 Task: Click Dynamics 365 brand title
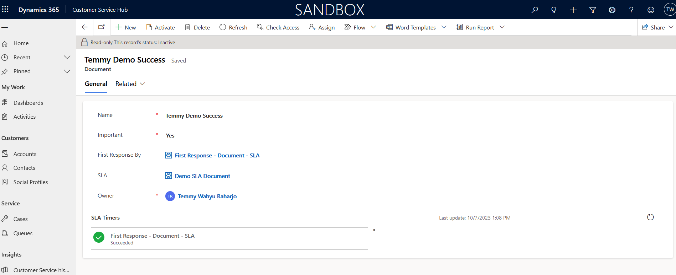click(38, 10)
